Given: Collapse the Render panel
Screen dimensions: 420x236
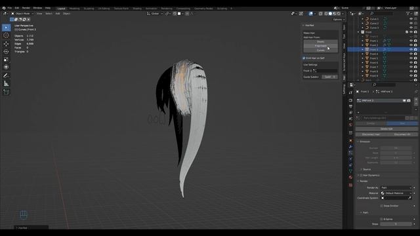Looking at the screenshot, I should [358, 181].
